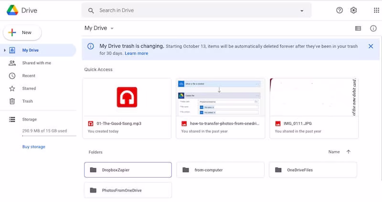Click the Buy storage link

[33, 147]
